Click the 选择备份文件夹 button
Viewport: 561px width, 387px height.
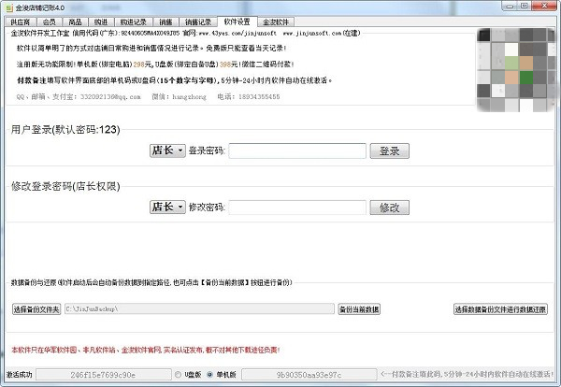point(36,308)
